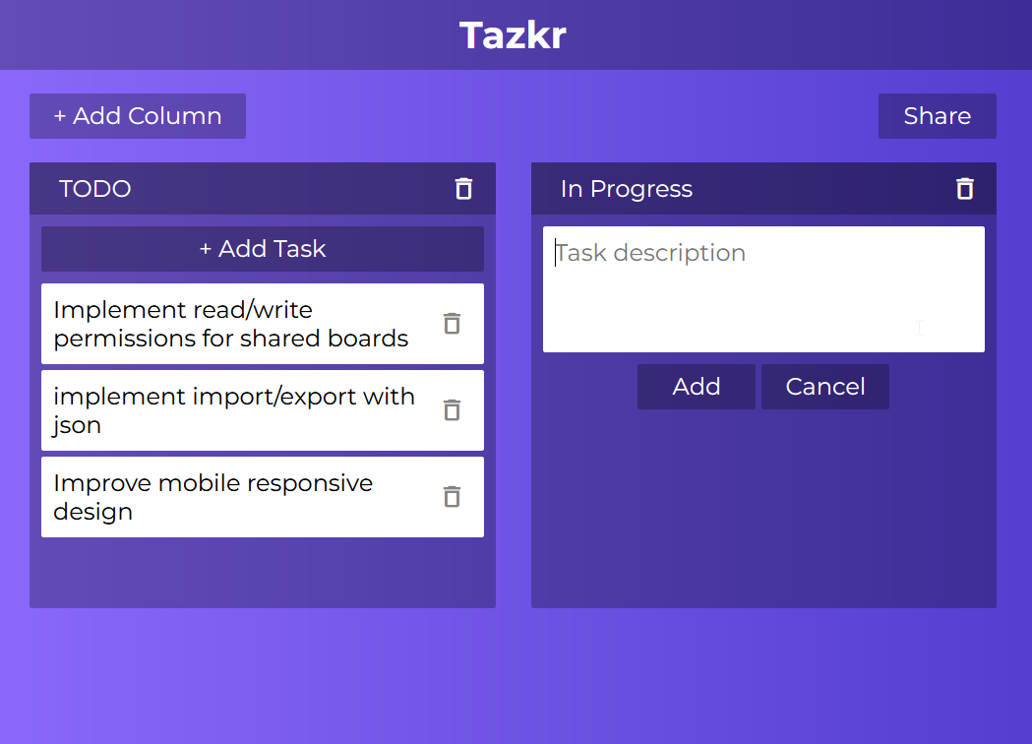
Task: Select the 'implement import/export with json' card
Action: tap(236, 409)
